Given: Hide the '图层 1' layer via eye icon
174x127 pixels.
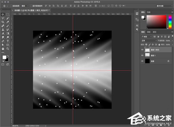Looking at the screenshot, I should pyautogui.click(x=142, y=55).
